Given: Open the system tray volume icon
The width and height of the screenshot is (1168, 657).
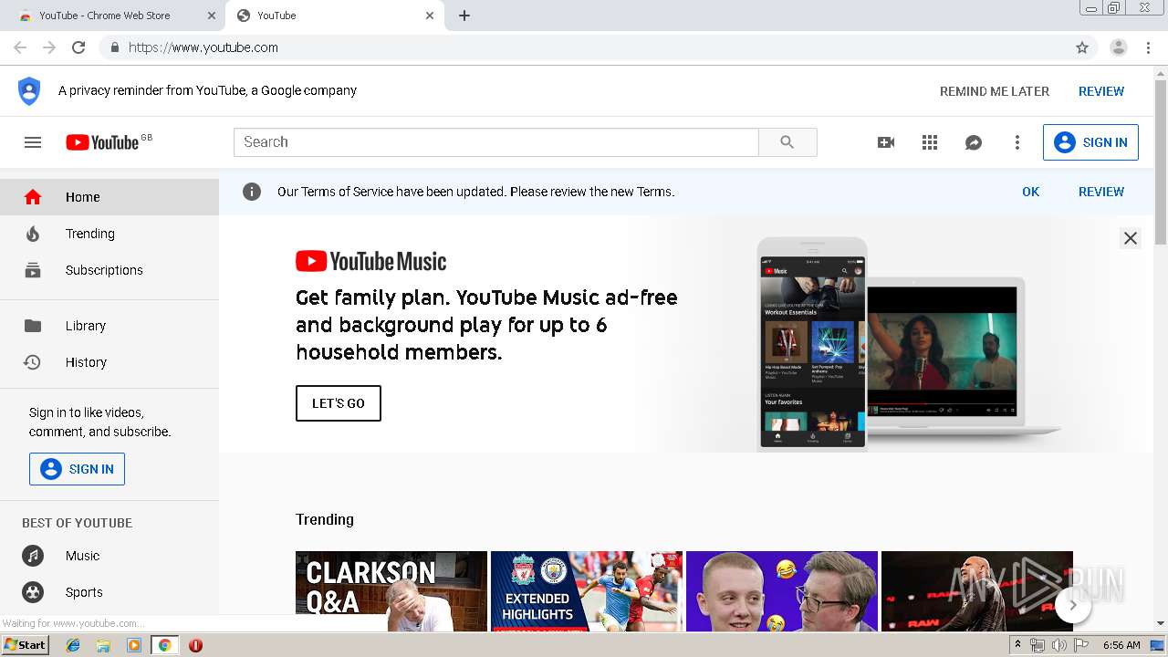Looking at the screenshot, I should pyautogui.click(x=1058, y=645).
